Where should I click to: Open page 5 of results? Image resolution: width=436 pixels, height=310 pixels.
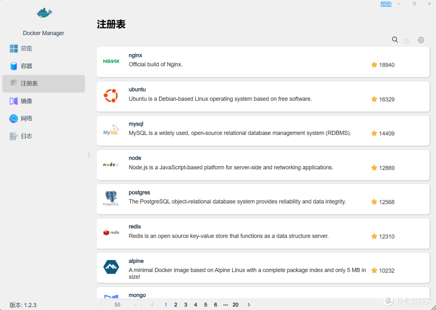pos(205,305)
